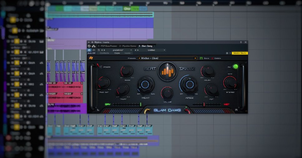Toggle the plugin POWER switch
This screenshot has height=158, width=302.
pyautogui.click(x=99, y=66)
